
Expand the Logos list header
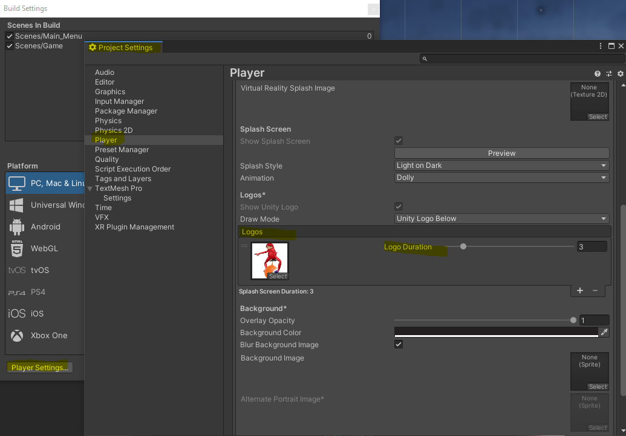[424, 231]
